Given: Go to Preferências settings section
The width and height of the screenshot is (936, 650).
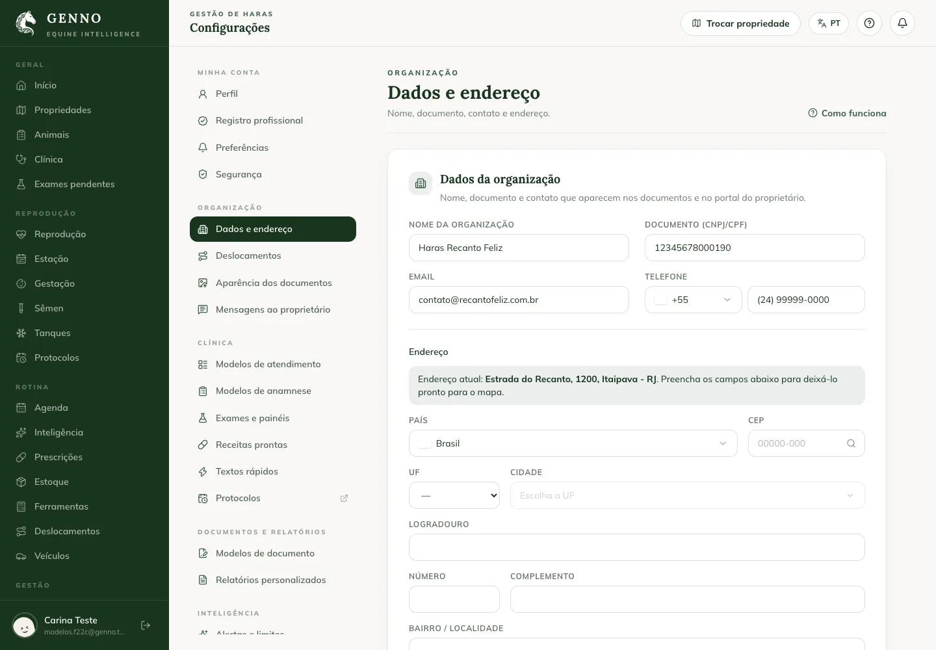Looking at the screenshot, I should 273,148.
